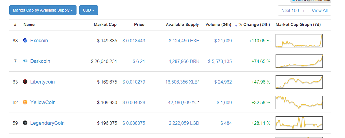
Task: Open the Libertycoin coin page link
Action: tap(42, 82)
